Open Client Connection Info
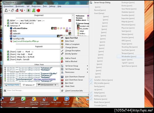 pyautogui.click(x=74, y=91)
